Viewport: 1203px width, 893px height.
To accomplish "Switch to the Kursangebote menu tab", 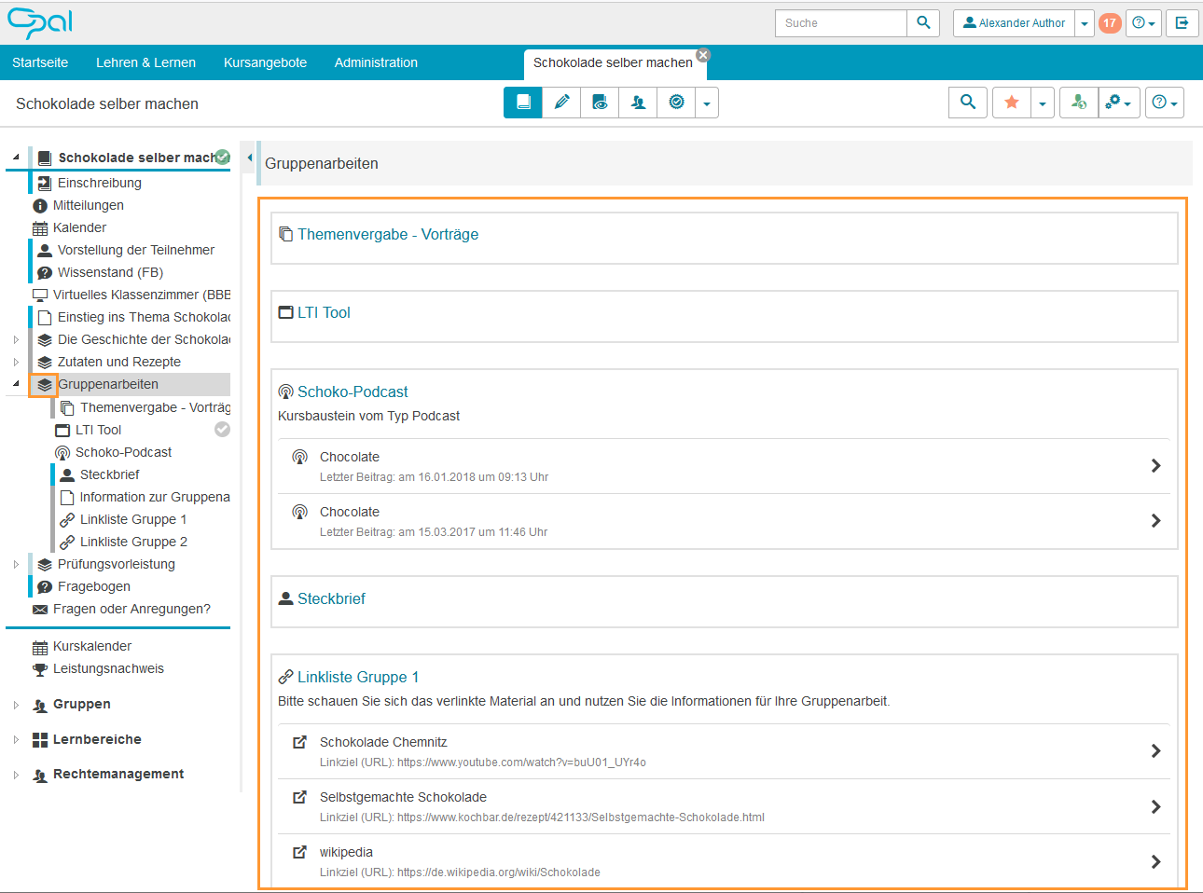I will coord(265,62).
